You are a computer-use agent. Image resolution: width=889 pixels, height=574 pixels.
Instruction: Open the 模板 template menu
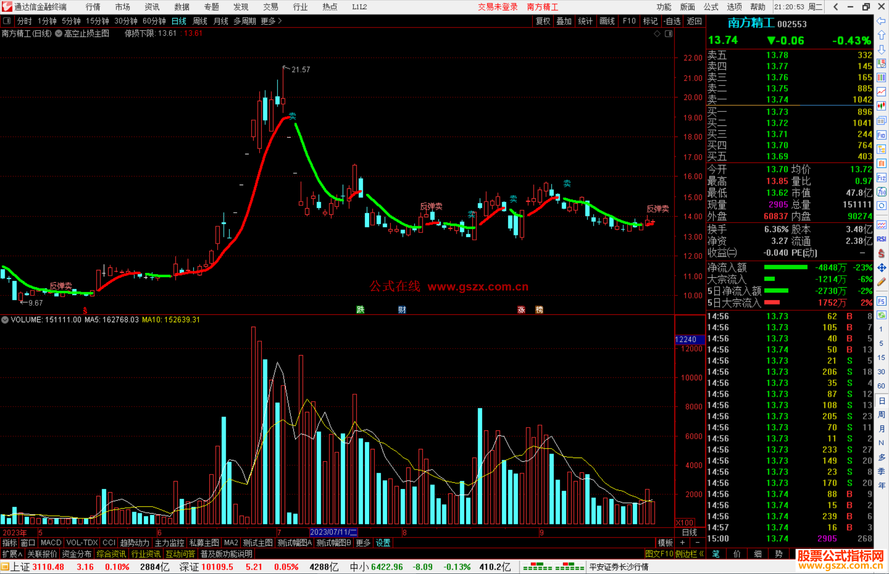(665, 543)
